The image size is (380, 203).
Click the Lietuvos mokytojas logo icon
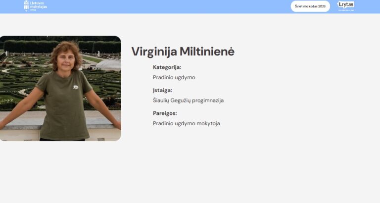pyautogui.click(x=26, y=5)
